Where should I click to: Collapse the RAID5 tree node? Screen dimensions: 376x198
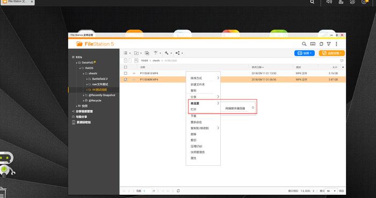pos(80,68)
